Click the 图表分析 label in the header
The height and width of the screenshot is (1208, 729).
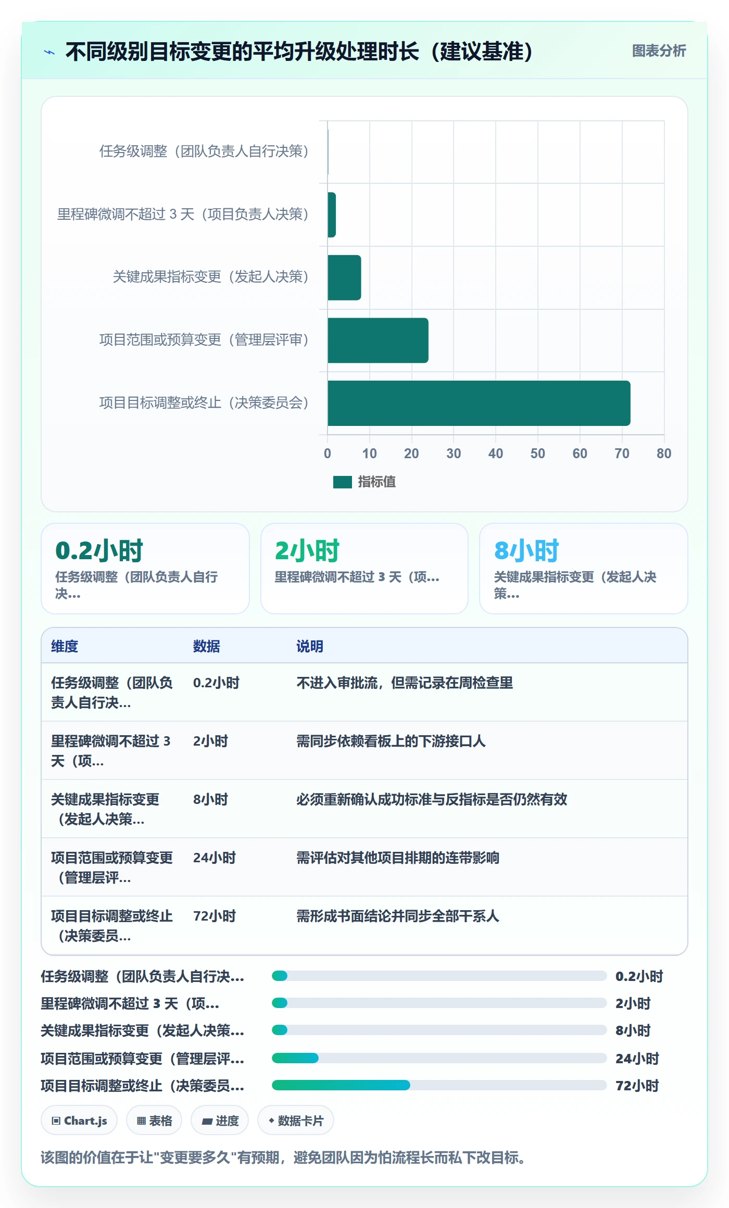659,51
